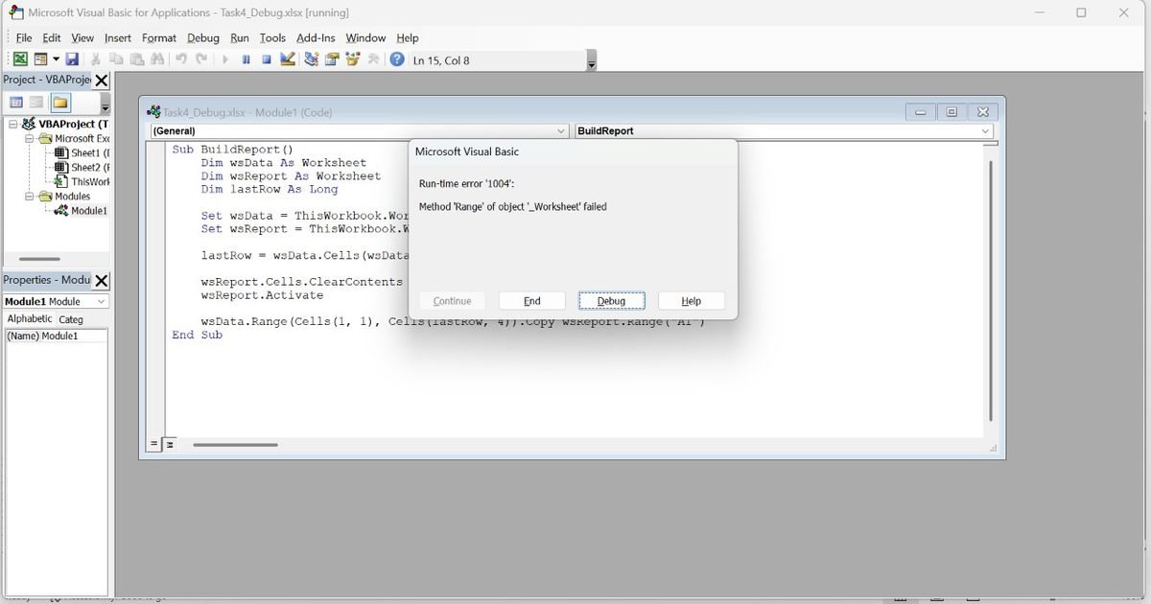The image size is (1151, 604).
Task: Toggle the Design Mode icon
Action: tap(288, 59)
